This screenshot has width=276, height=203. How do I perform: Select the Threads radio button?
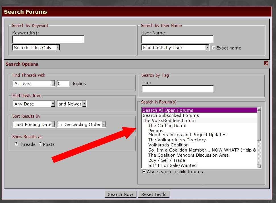16,144
